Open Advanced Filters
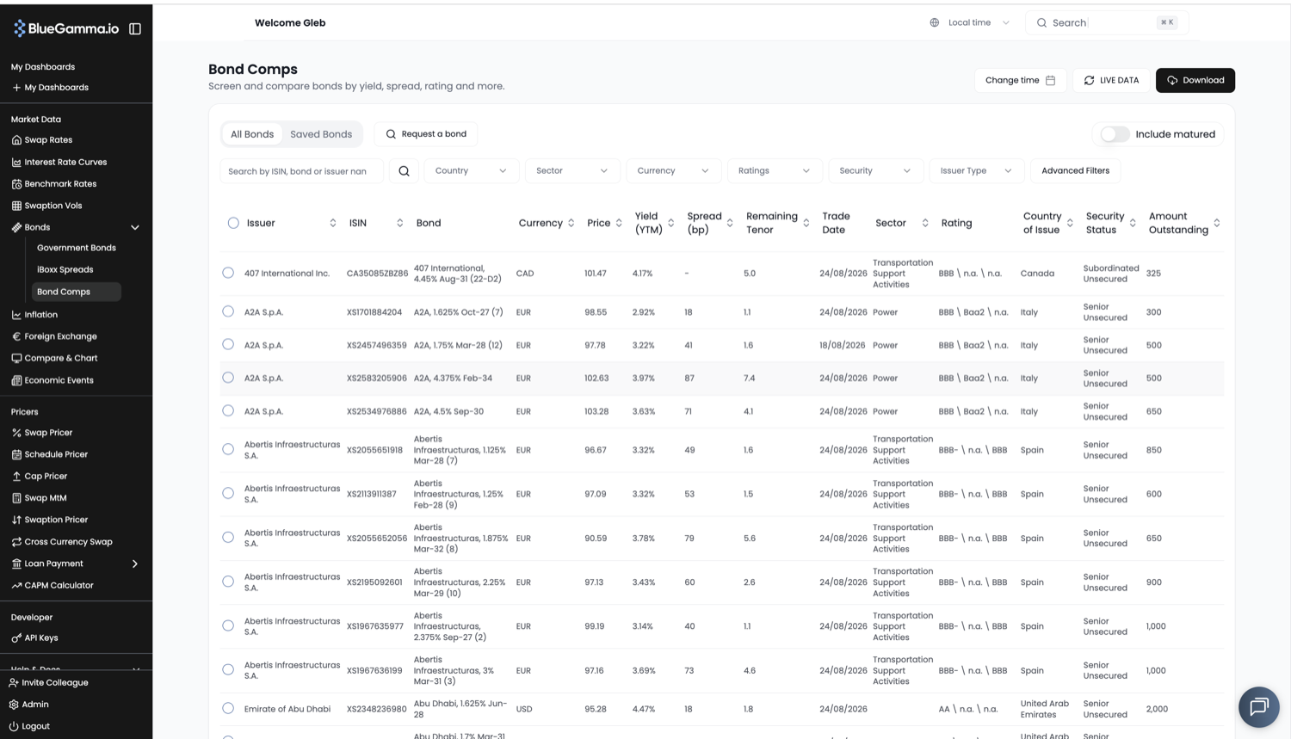This screenshot has height=739, width=1291. [x=1076, y=170]
